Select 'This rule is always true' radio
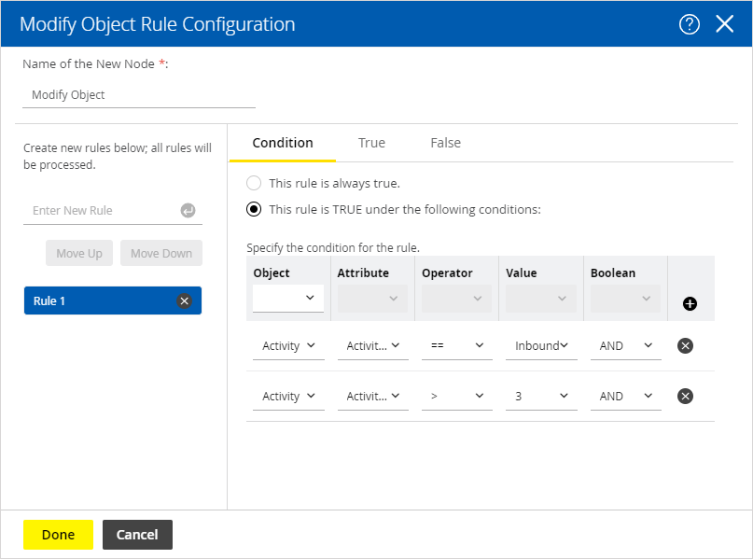 point(254,183)
